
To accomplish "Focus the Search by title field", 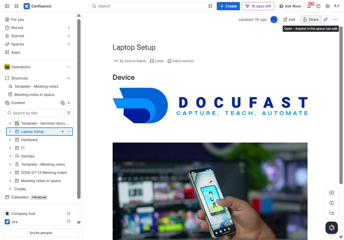I will coord(34,113).
